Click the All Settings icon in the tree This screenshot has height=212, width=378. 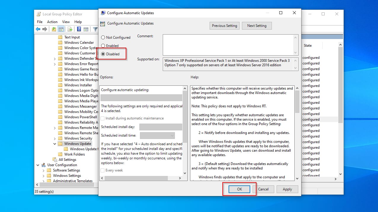(x=55, y=160)
